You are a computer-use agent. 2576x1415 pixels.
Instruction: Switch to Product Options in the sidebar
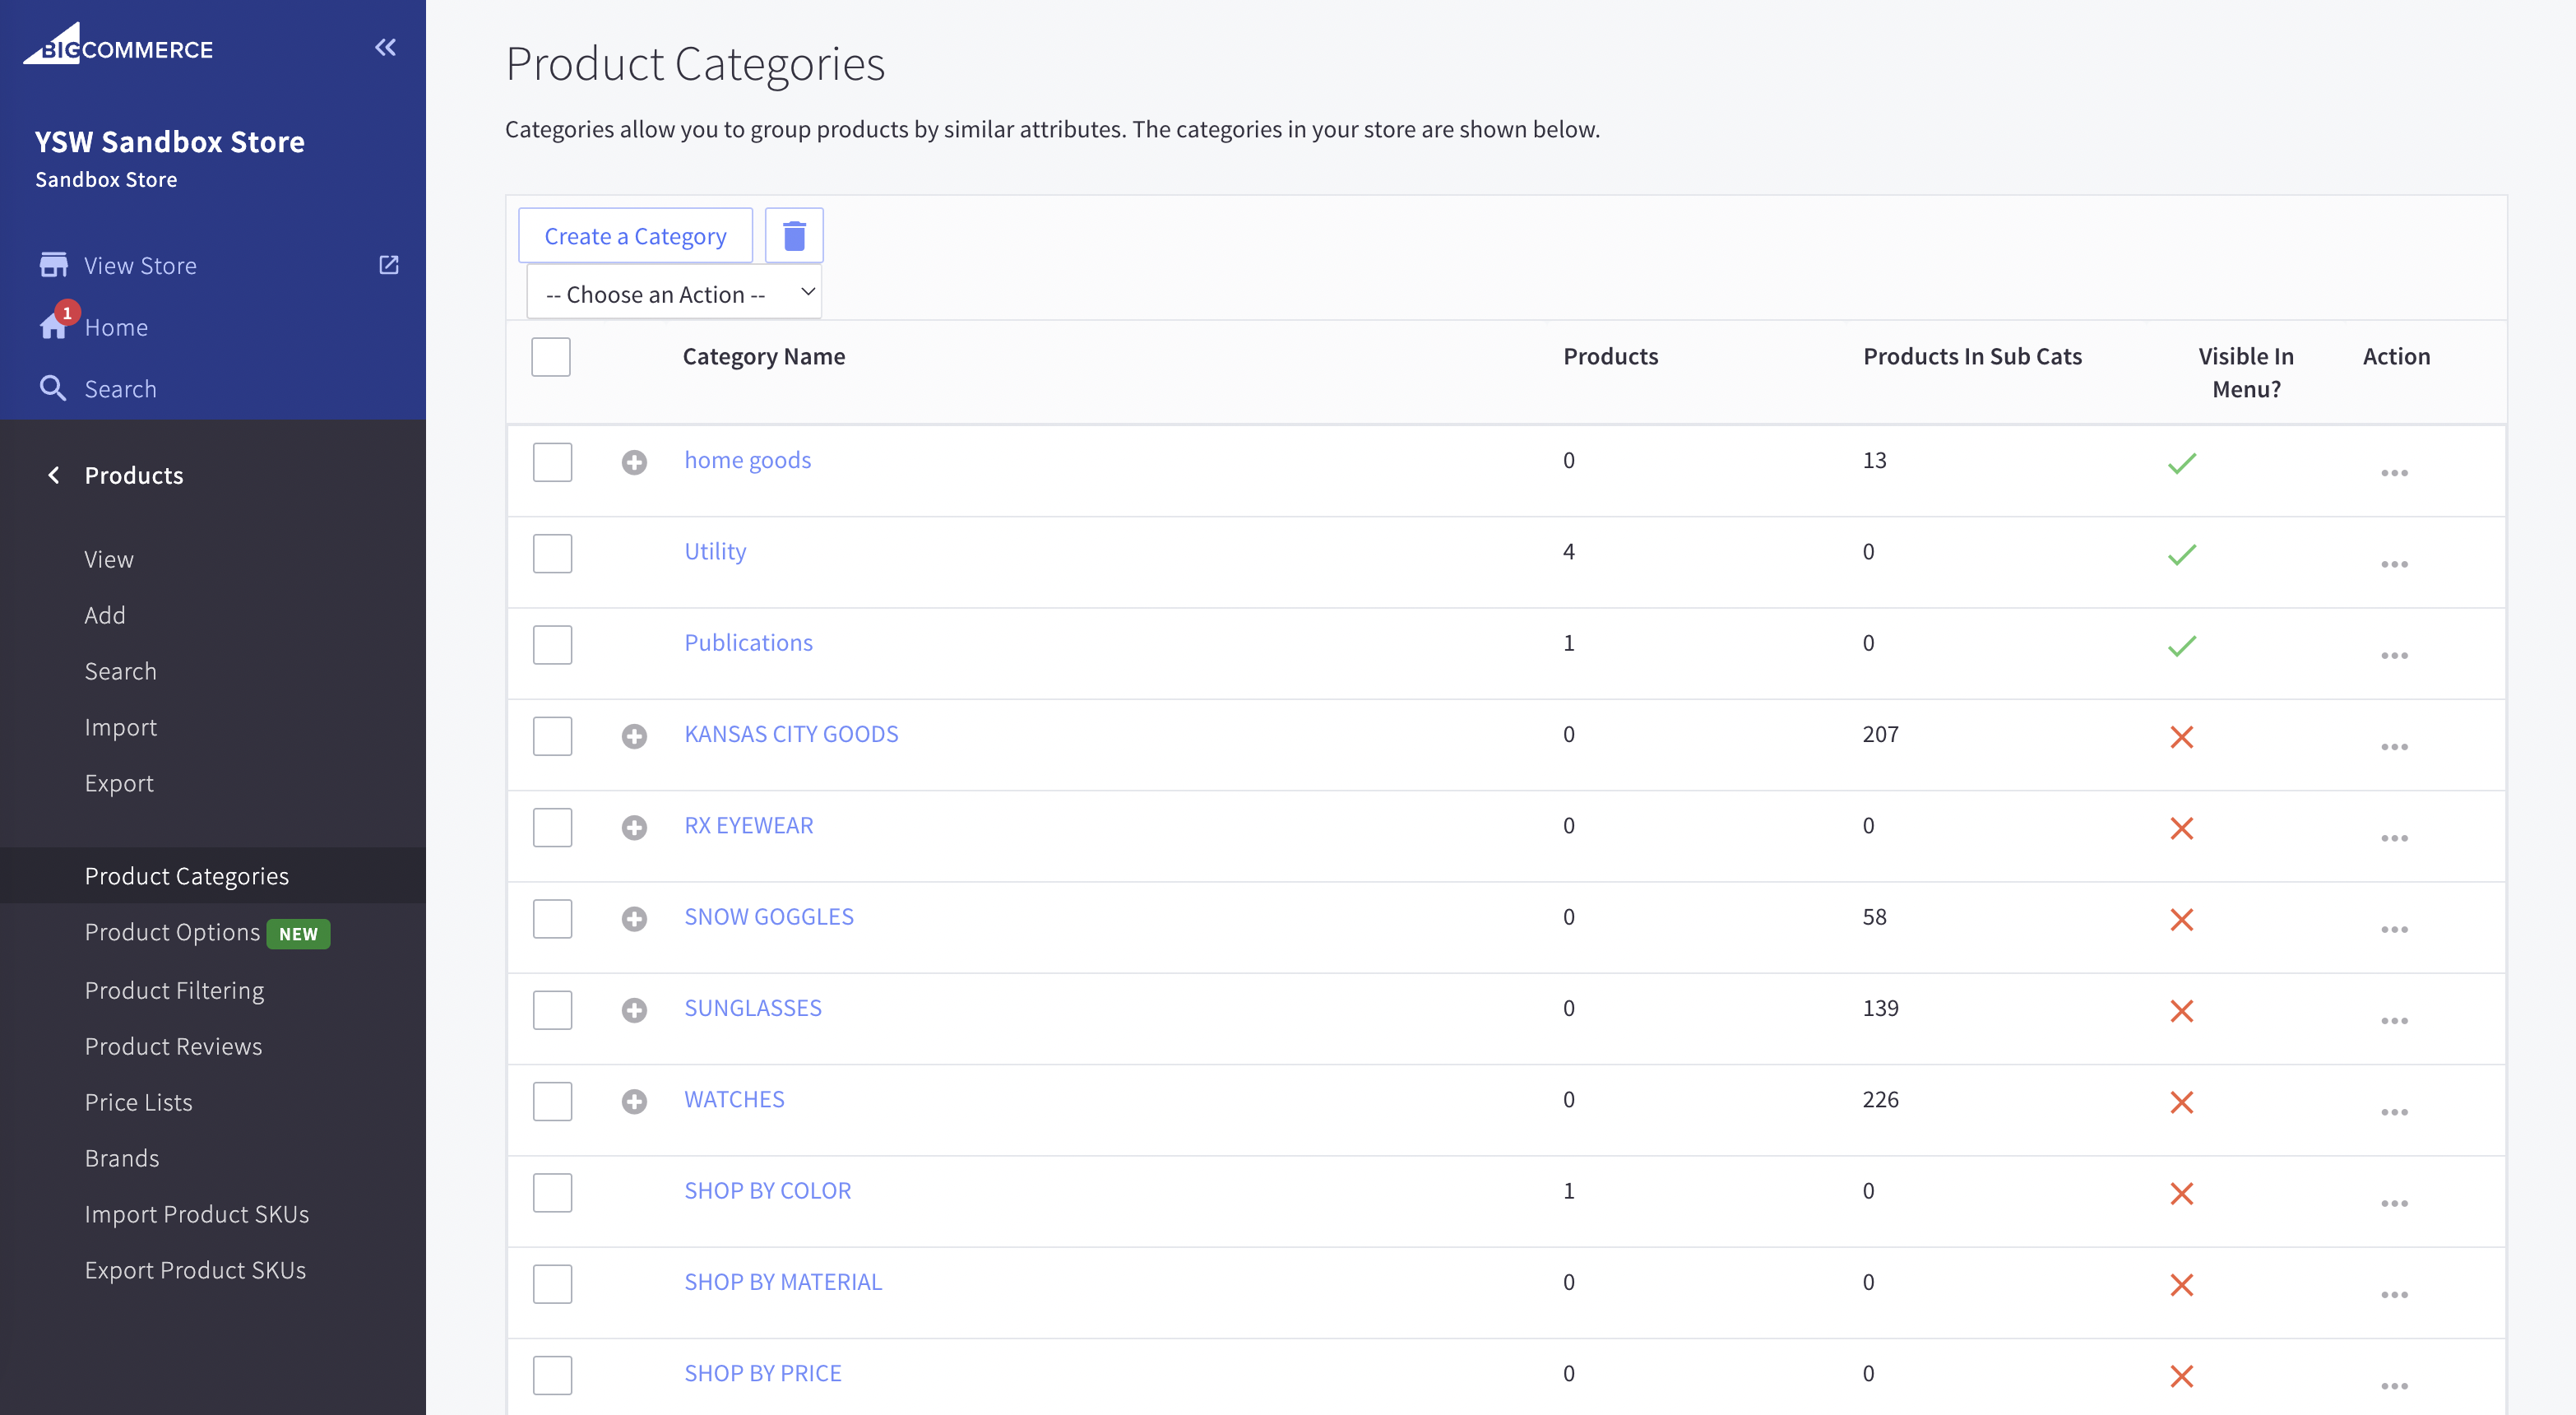coord(172,931)
